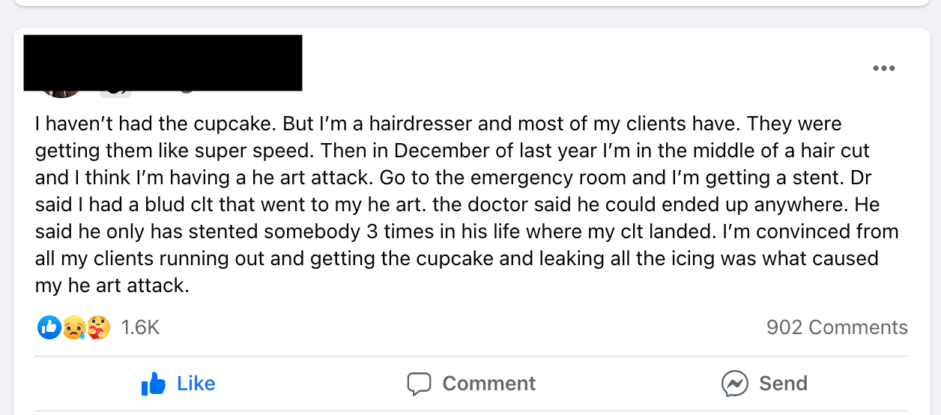Click the last line "my he art attack."
Viewport: 941px width, 415px height.
click(112, 285)
